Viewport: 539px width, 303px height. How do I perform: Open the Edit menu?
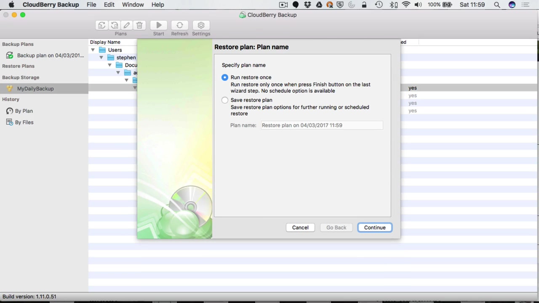109,5
